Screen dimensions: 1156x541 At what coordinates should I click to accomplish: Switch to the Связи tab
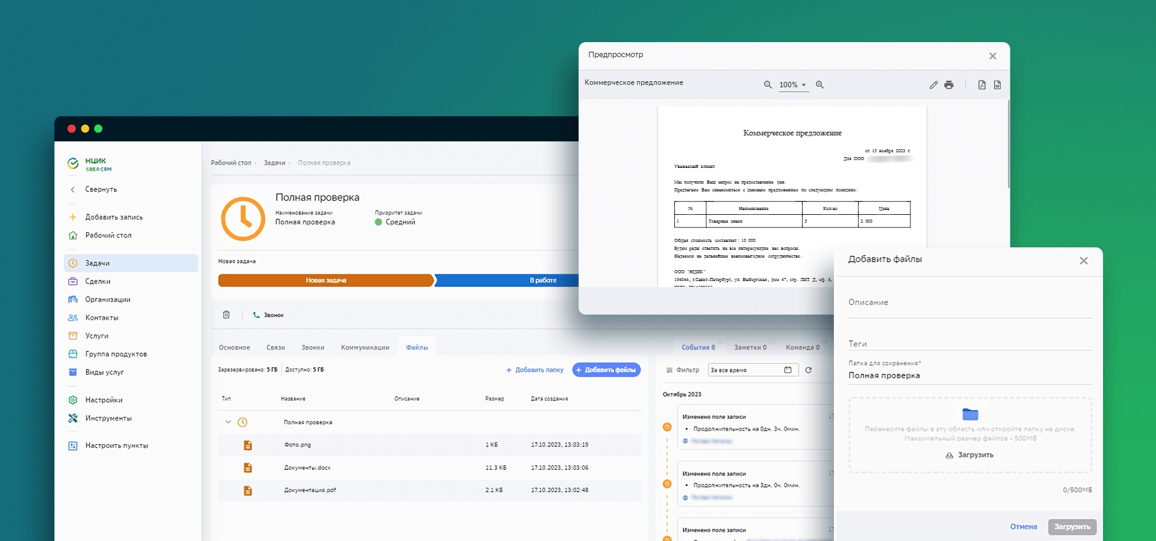[276, 347]
